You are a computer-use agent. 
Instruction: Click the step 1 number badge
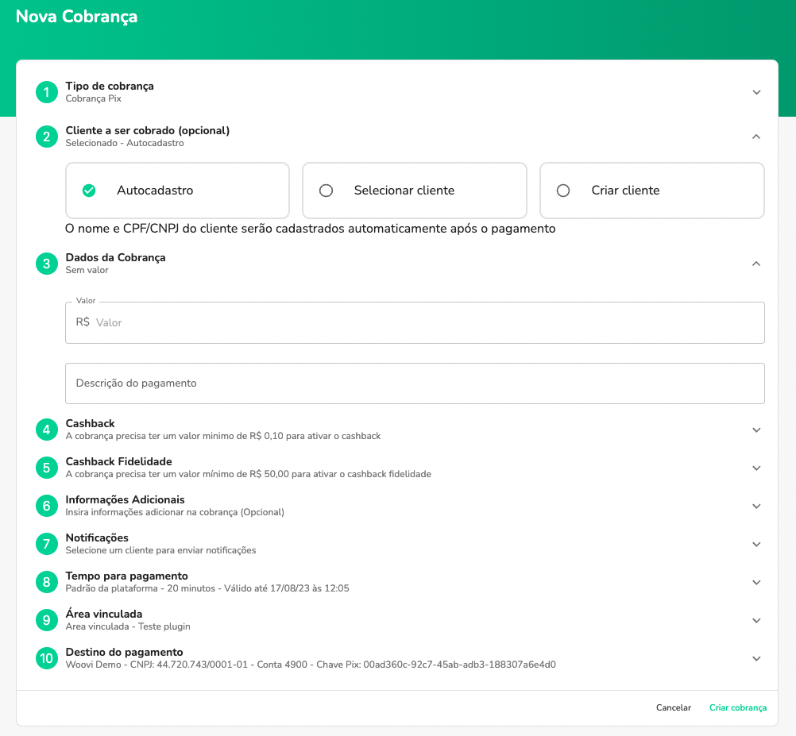[x=47, y=92]
